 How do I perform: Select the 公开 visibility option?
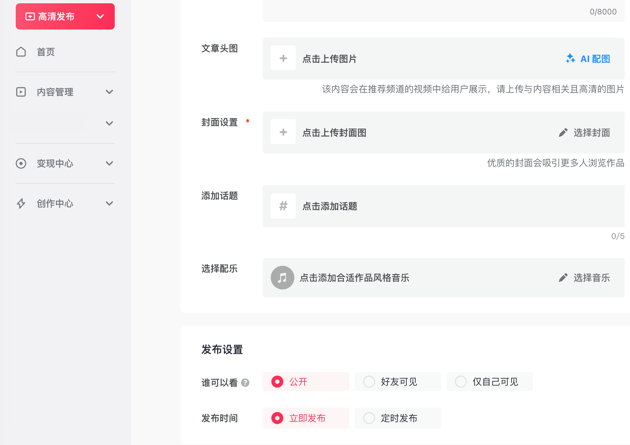click(x=277, y=382)
